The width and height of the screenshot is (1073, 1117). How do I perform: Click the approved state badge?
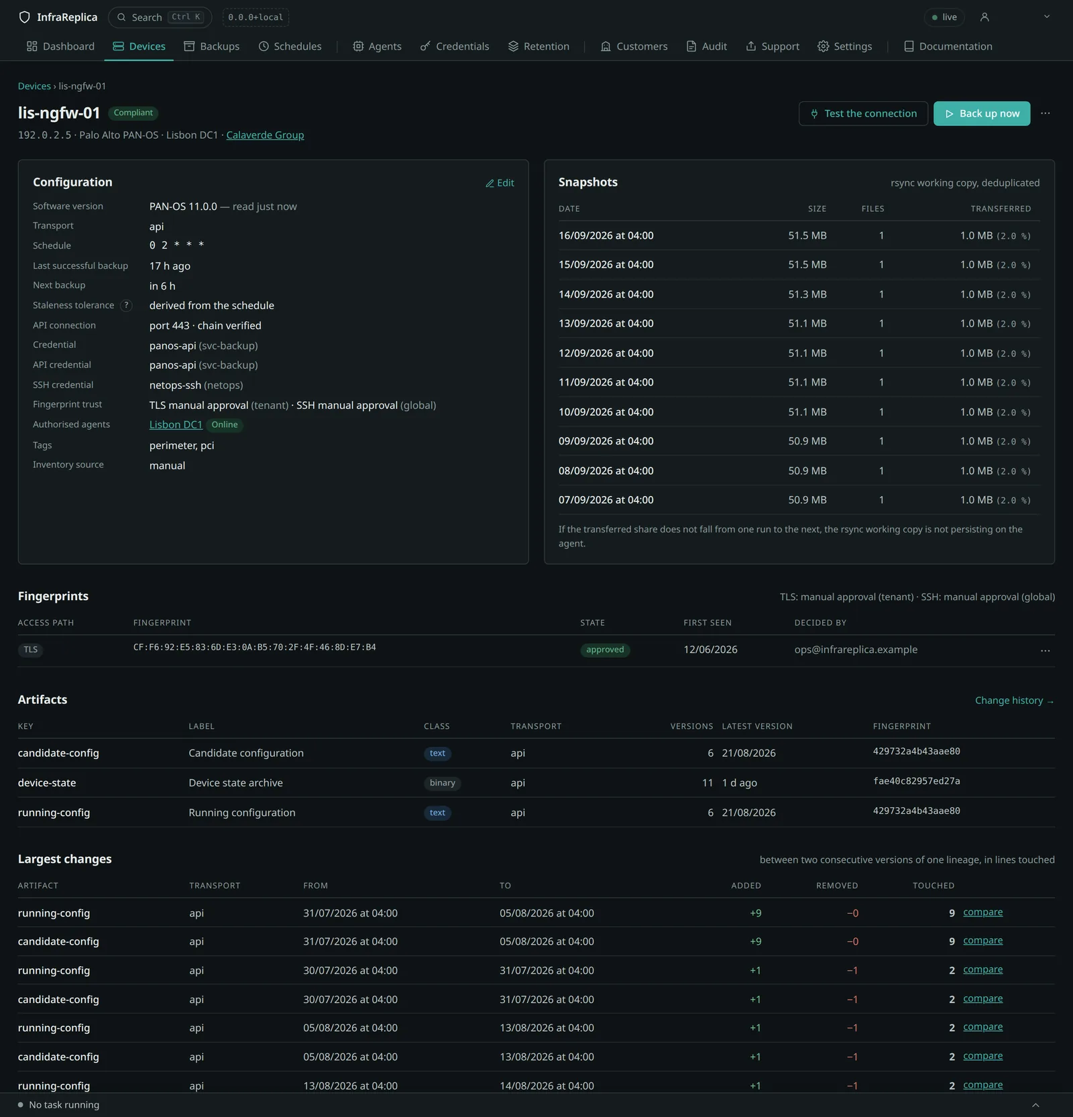[x=605, y=650]
